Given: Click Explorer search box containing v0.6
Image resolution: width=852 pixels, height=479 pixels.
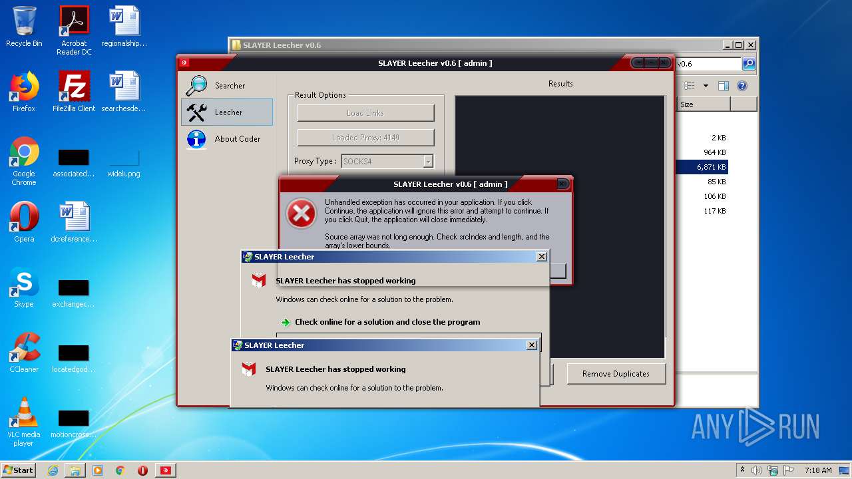Looking at the screenshot, I should pyautogui.click(x=708, y=64).
